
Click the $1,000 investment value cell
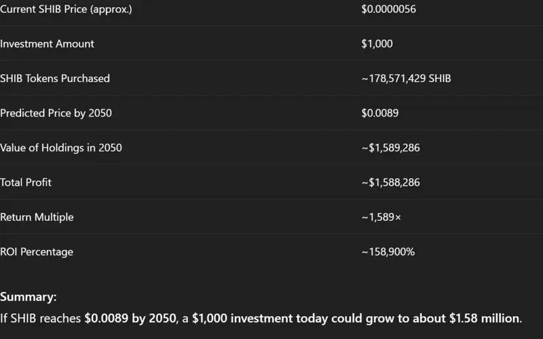(377, 44)
